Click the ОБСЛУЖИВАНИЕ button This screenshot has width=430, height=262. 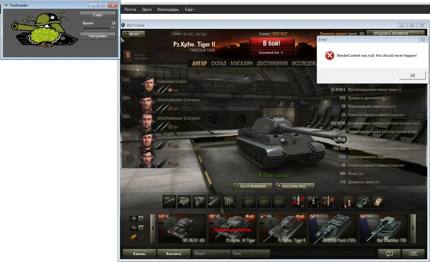coord(253,186)
